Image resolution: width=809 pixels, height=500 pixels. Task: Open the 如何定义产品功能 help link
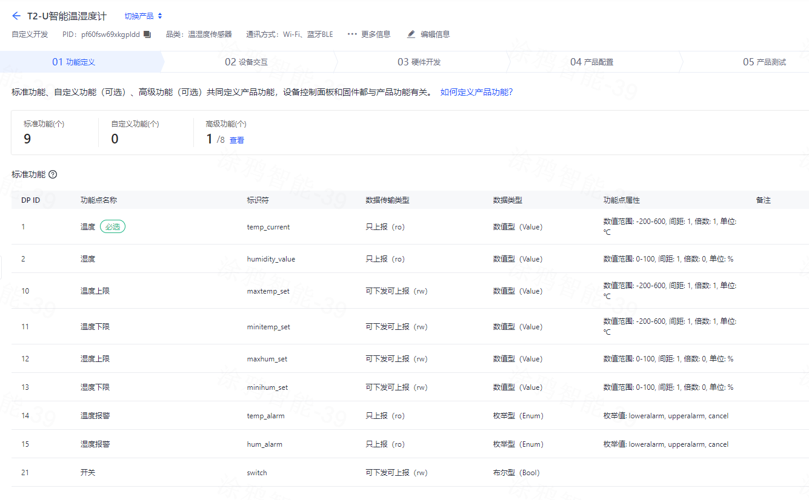[476, 93]
